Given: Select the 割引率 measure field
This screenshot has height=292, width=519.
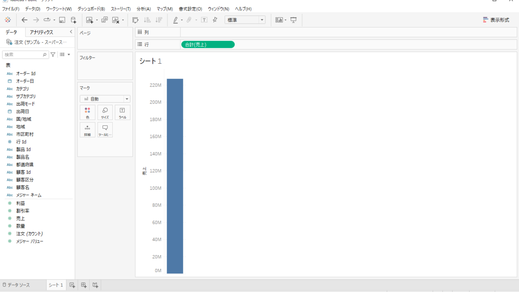Looking at the screenshot, I should click(x=23, y=211).
